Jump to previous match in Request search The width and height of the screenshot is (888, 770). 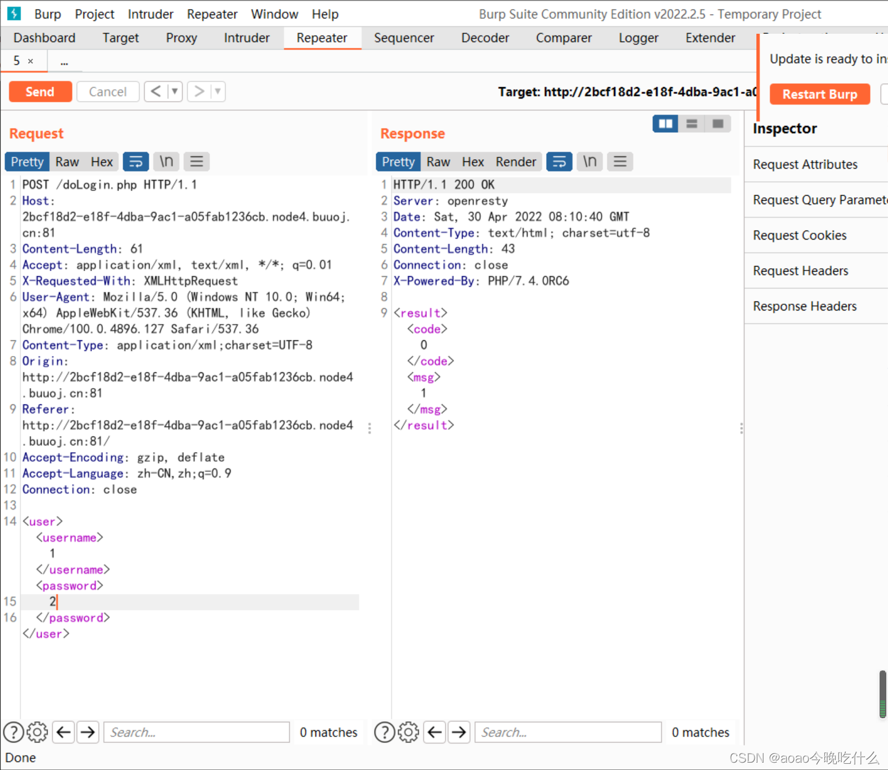point(64,732)
